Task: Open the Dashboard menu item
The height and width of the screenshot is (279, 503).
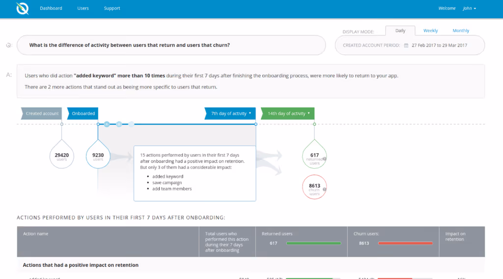Action: pos(51,8)
